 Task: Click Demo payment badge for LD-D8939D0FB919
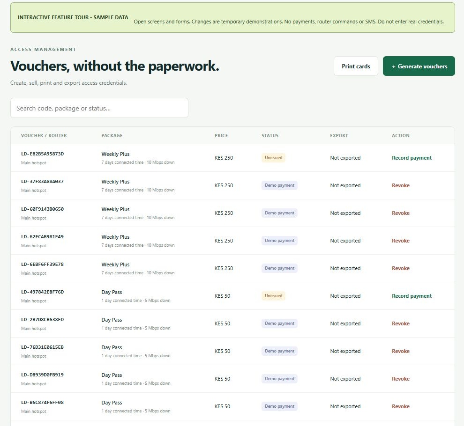[279, 379]
